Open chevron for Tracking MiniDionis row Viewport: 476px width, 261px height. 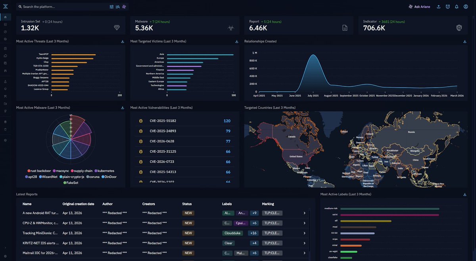pyautogui.click(x=305, y=233)
